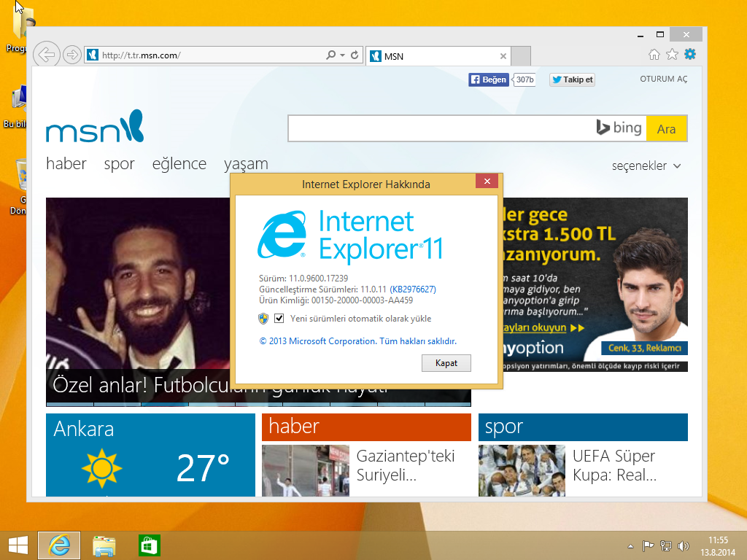Switch to the MSN tab
Image resolution: width=747 pixels, height=560 pixels.
pyautogui.click(x=436, y=56)
